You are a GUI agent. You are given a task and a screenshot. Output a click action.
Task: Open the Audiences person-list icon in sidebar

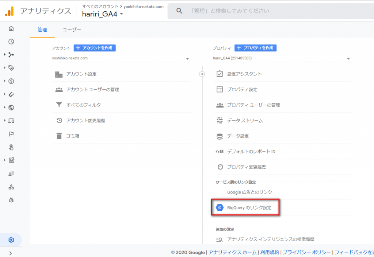coord(11,174)
